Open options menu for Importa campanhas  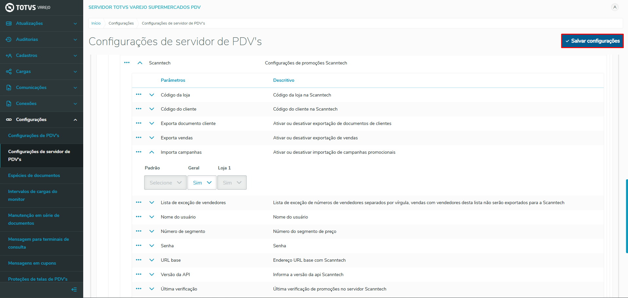[139, 152]
